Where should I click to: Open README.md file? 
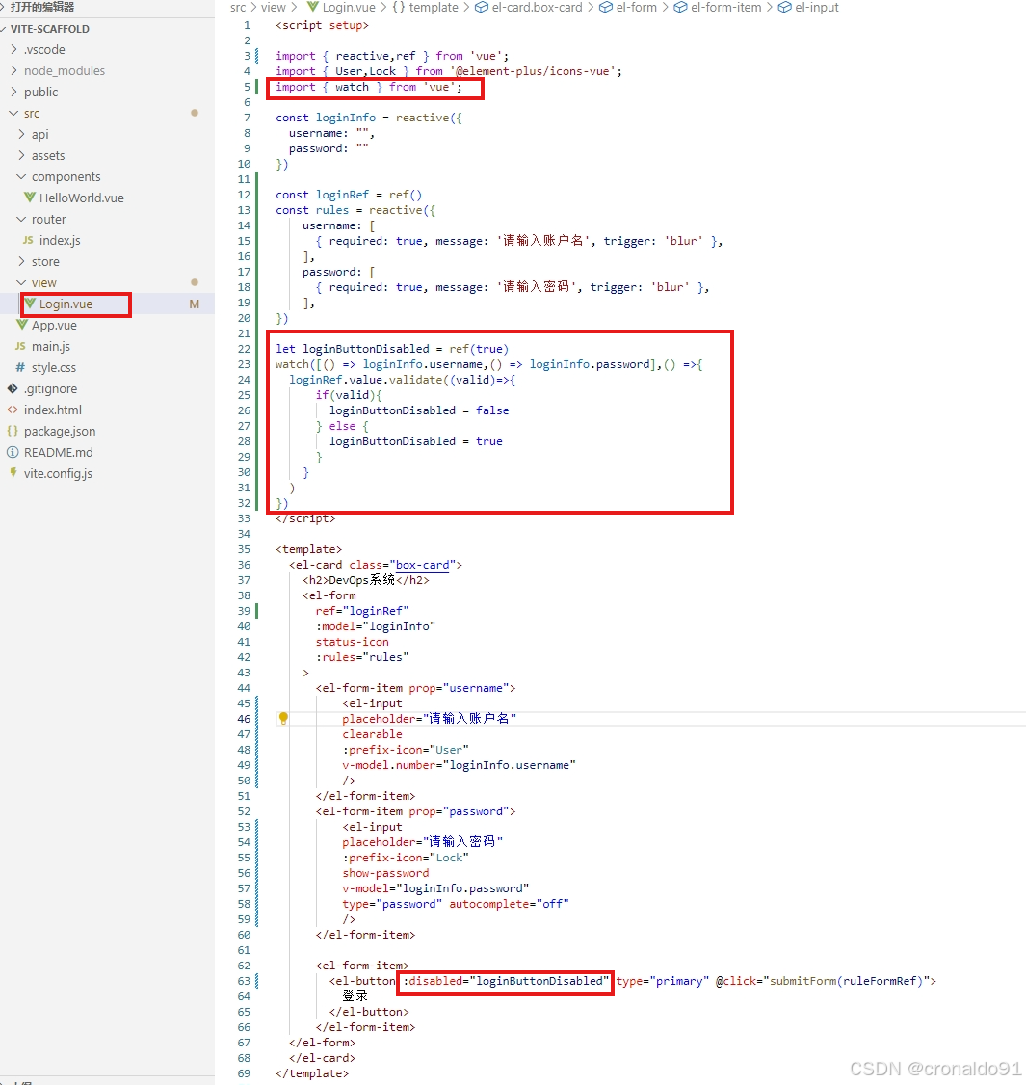pos(58,452)
